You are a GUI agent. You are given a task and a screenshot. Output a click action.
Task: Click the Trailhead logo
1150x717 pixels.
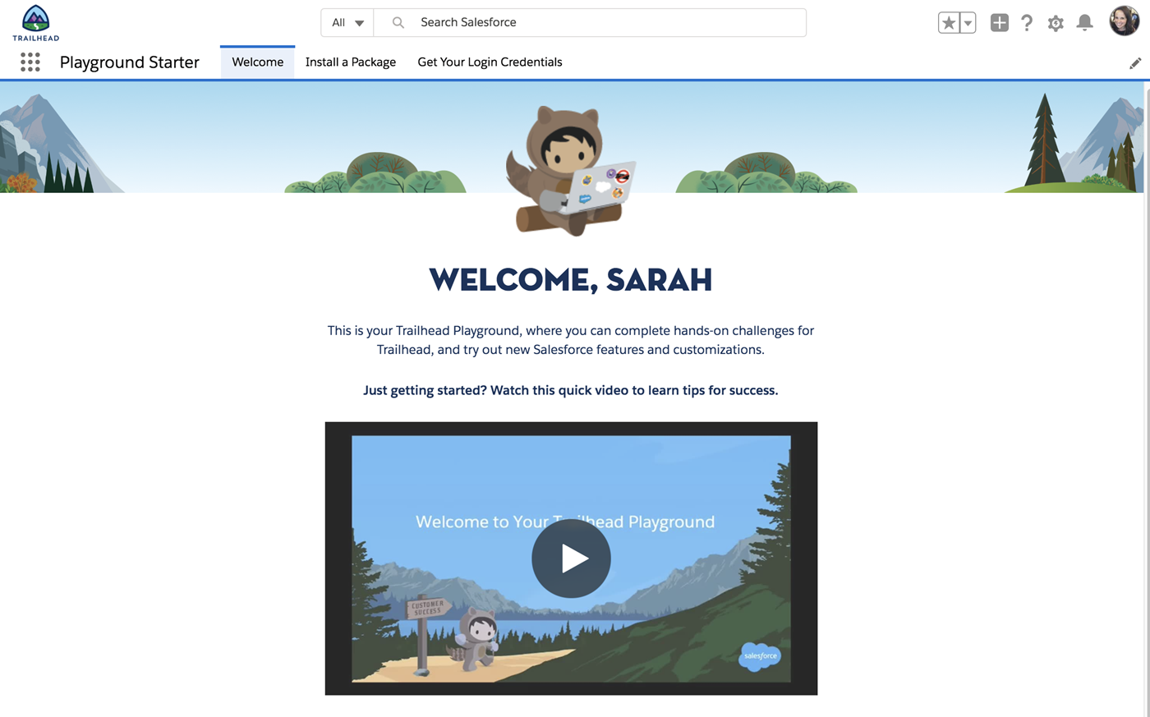(35, 22)
